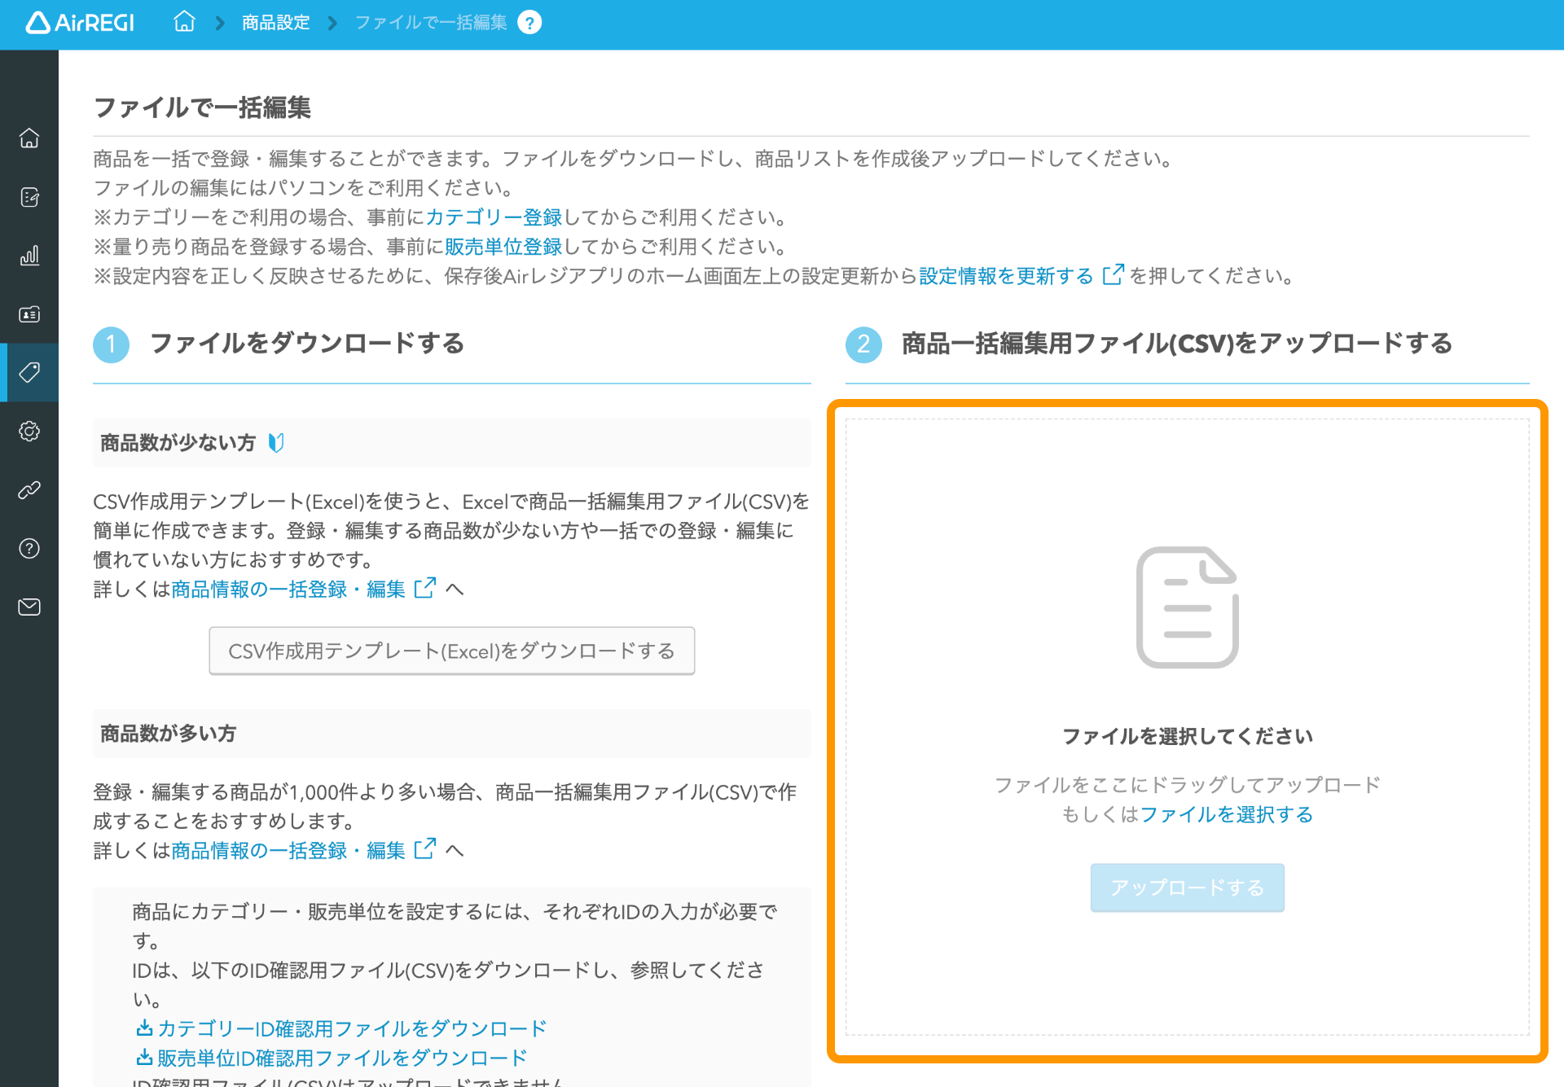This screenshot has width=1564, height=1087.
Task: Download the CSV作成用テンプレート(Excel)
Action: [x=452, y=651]
